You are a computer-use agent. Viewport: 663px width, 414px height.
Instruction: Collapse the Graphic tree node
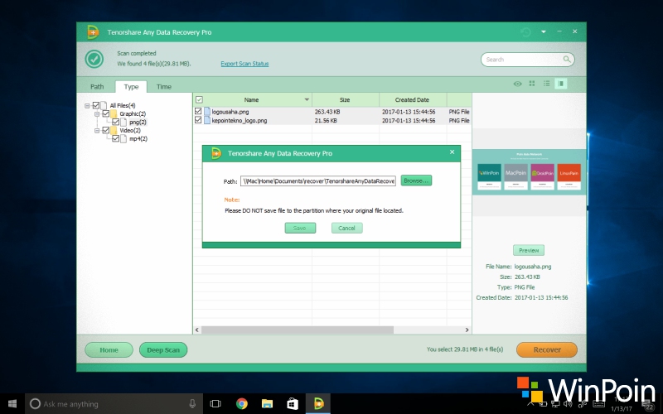click(97, 114)
